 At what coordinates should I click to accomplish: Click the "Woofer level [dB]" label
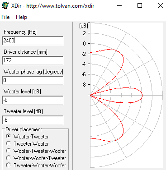(22, 92)
